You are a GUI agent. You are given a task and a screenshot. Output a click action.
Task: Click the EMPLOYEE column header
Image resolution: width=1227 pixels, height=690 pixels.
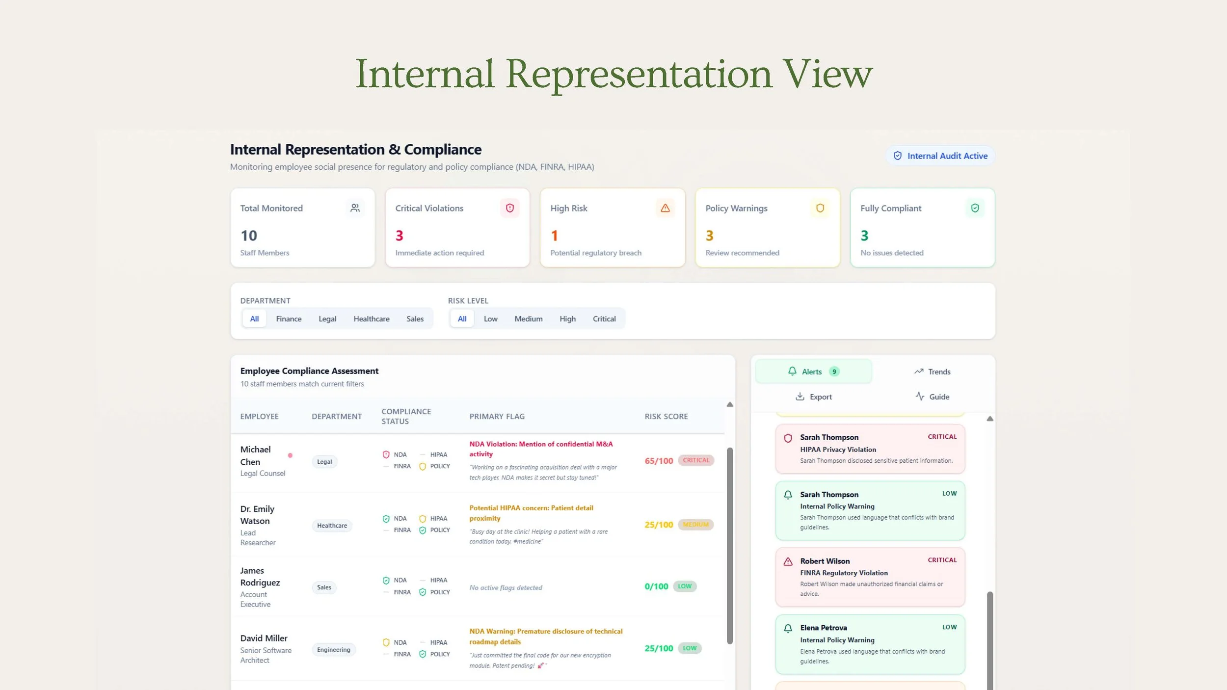pyautogui.click(x=259, y=416)
